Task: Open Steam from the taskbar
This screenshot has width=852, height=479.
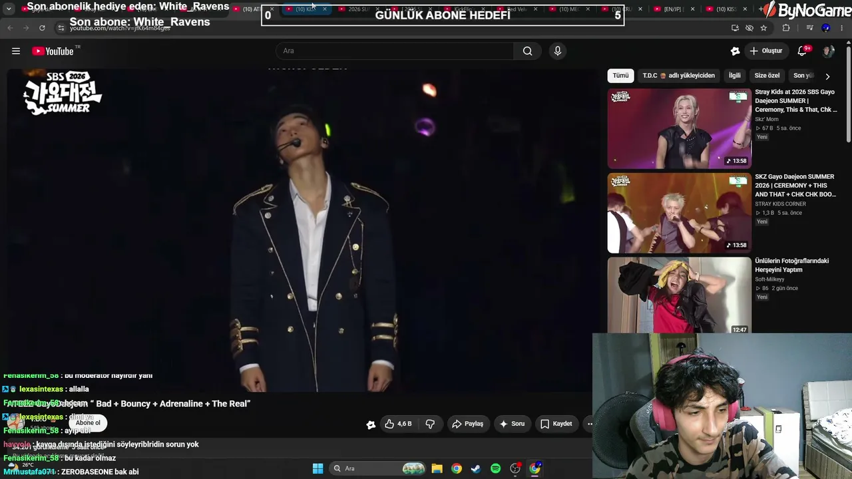Action: [476, 468]
